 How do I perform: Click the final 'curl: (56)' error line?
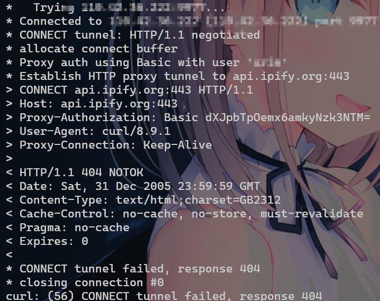(x=164, y=296)
